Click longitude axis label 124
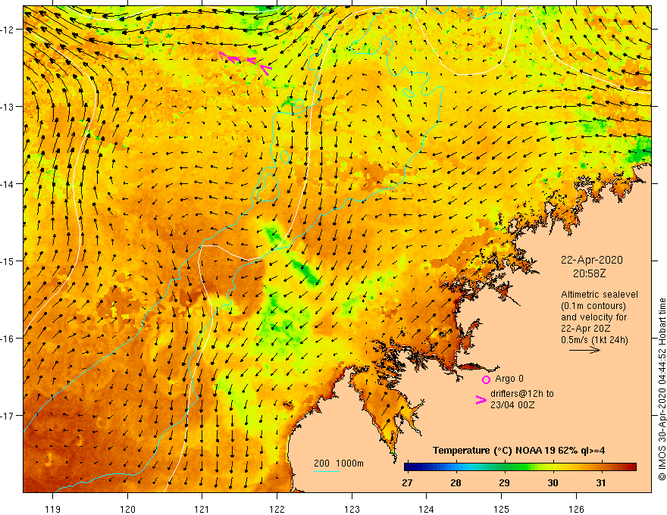The height and width of the screenshot is (515, 667). (427, 509)
